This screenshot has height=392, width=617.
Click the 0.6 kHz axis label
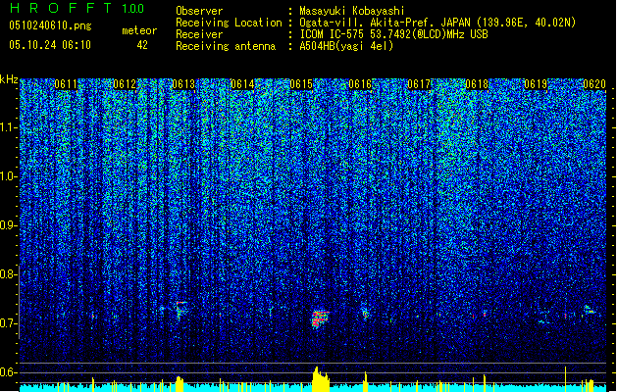[8, 372]
